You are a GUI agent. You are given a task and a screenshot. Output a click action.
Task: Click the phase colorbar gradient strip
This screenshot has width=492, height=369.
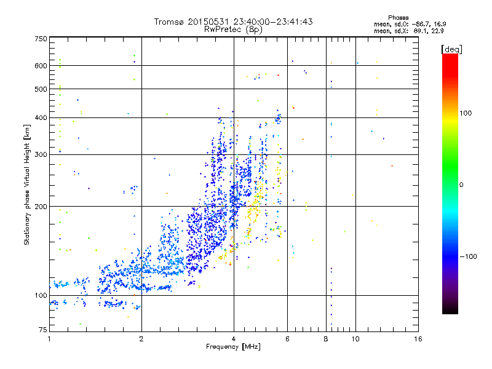click(450, 183)
